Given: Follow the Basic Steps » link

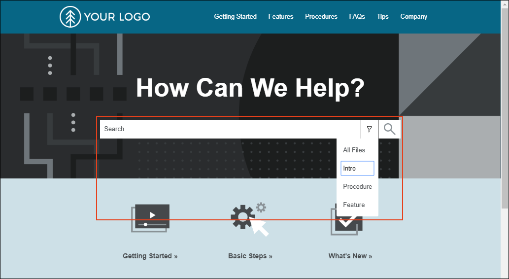Looking at the screenshot, I should click(x=250, y=256).
